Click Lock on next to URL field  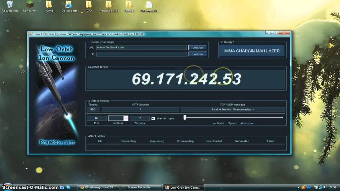pos(198,47)
